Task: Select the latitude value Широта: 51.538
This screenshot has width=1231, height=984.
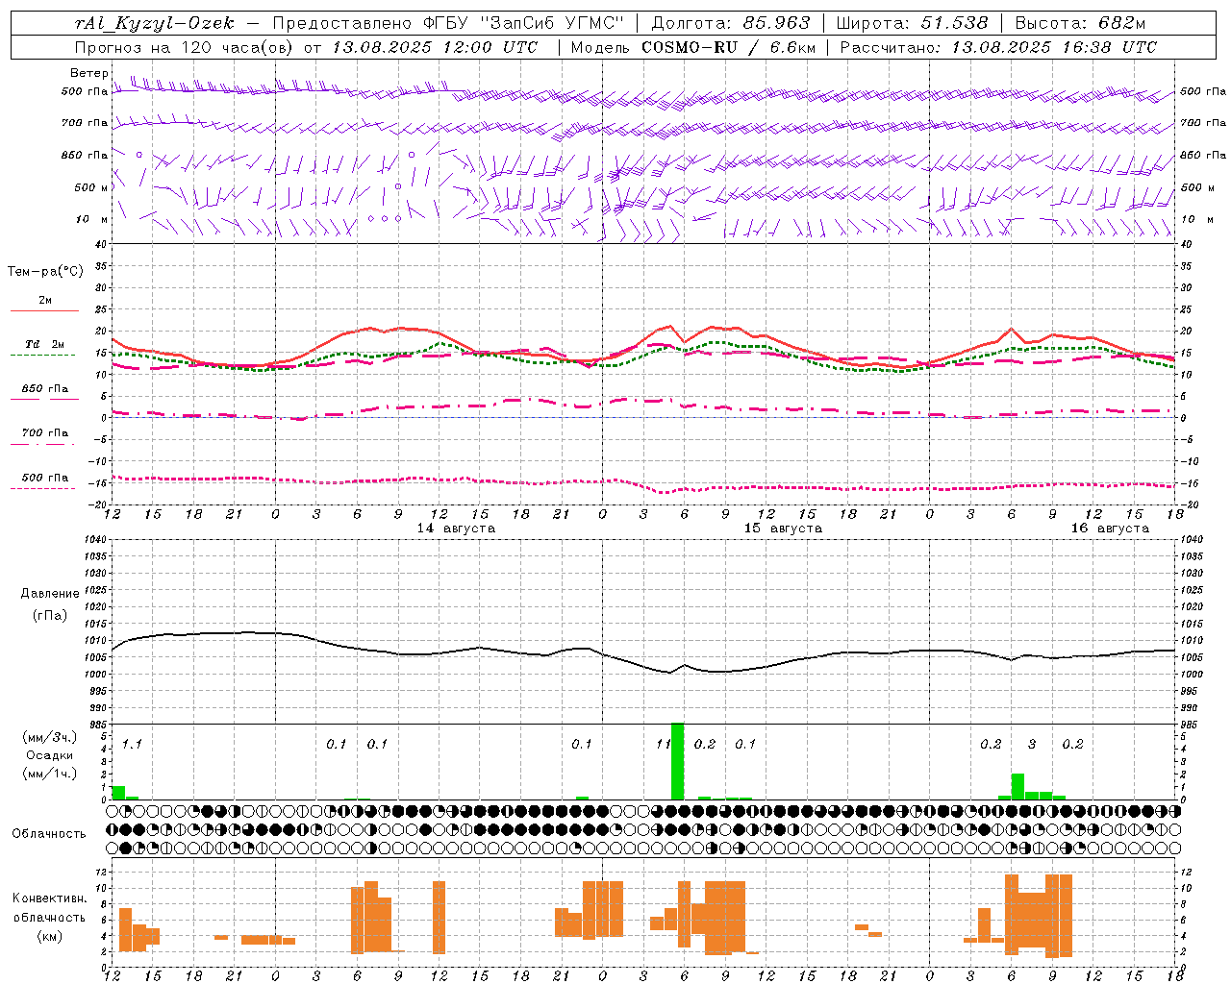Action: [912, 23]
